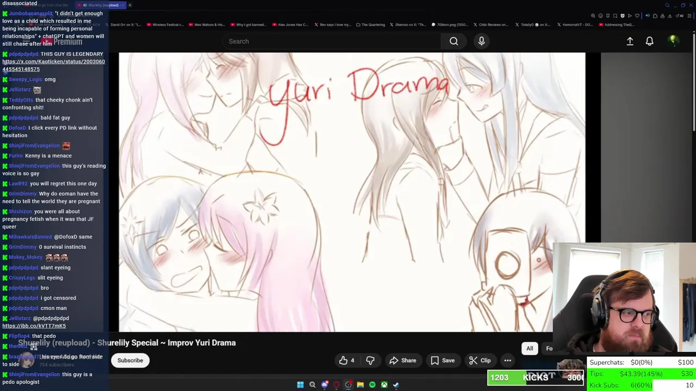Open the Windows Start menu
Screen dimensions: 696x391
click(x=300, y=384)
